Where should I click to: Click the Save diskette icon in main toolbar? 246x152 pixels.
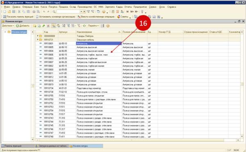click(14, 11)
